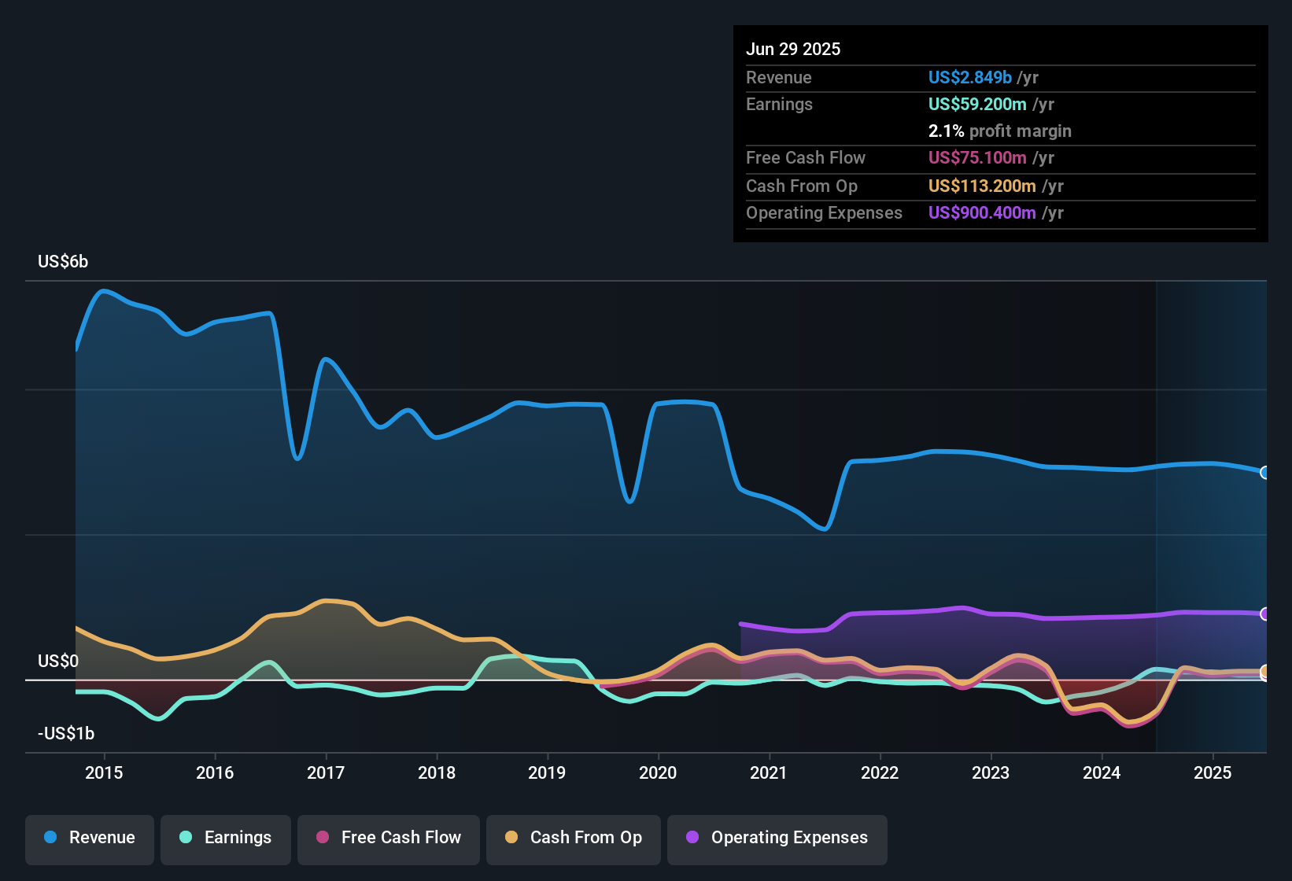Select the 2017 label on the x-axis
Image resolution: width=1292 pixels, height=881 pixels.
point(326,772)
